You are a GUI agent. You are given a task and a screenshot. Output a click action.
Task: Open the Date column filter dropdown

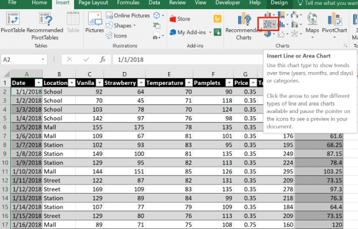pyautogui.click(x=39, y=83)
